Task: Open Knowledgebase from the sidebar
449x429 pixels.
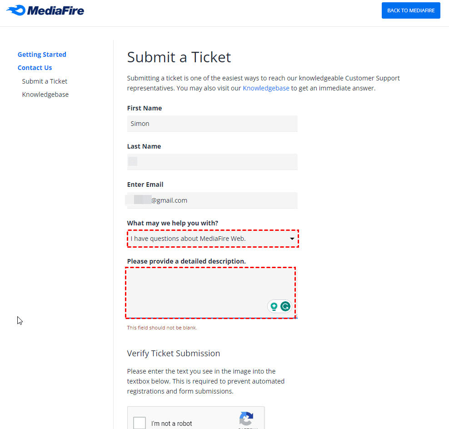Action: [45, 95]
